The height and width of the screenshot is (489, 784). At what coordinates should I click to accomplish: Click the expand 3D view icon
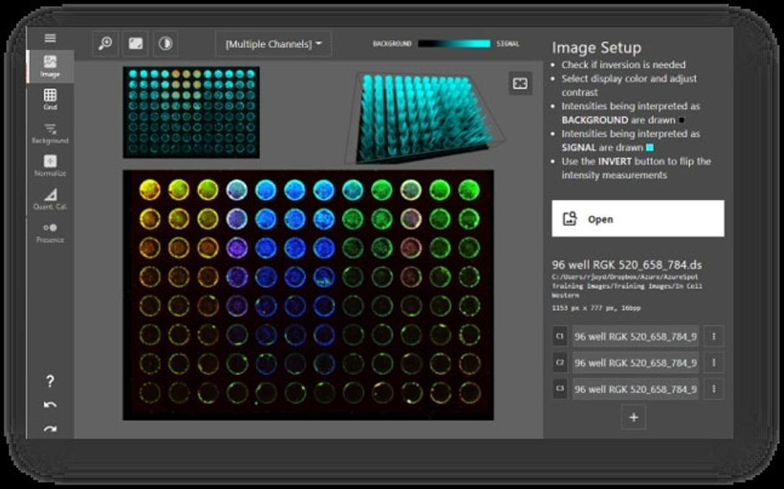click(520, 83)
